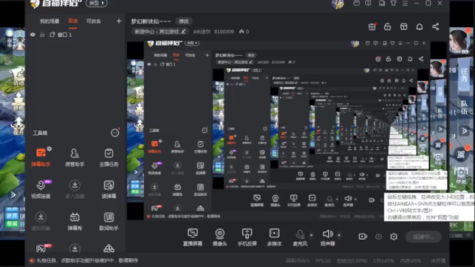Toggle the preview eye icon beside the settings gear
The height and width of the screenshot is (267, 475).
click(x=378, y=236)
